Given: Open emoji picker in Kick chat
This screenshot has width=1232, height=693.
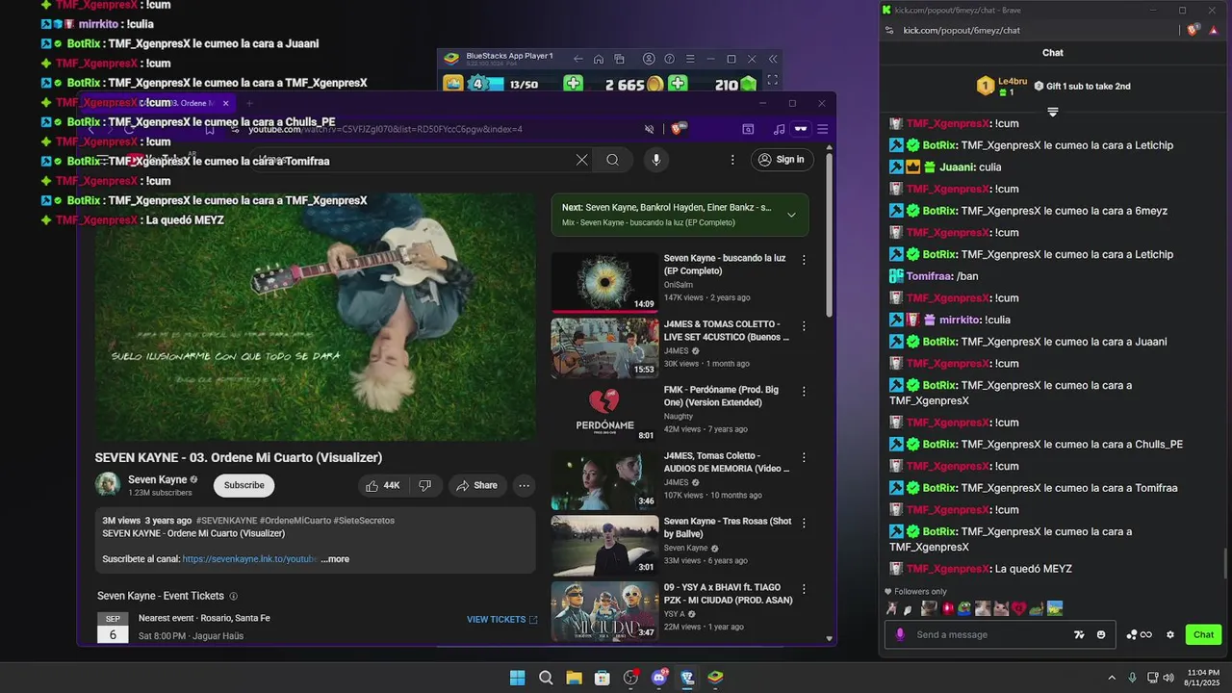Looking at the screenshot, I should [1101, 634].
